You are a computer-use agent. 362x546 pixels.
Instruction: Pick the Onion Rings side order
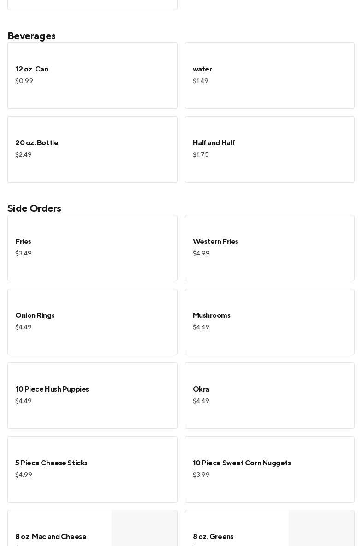[x=92, y=322]
